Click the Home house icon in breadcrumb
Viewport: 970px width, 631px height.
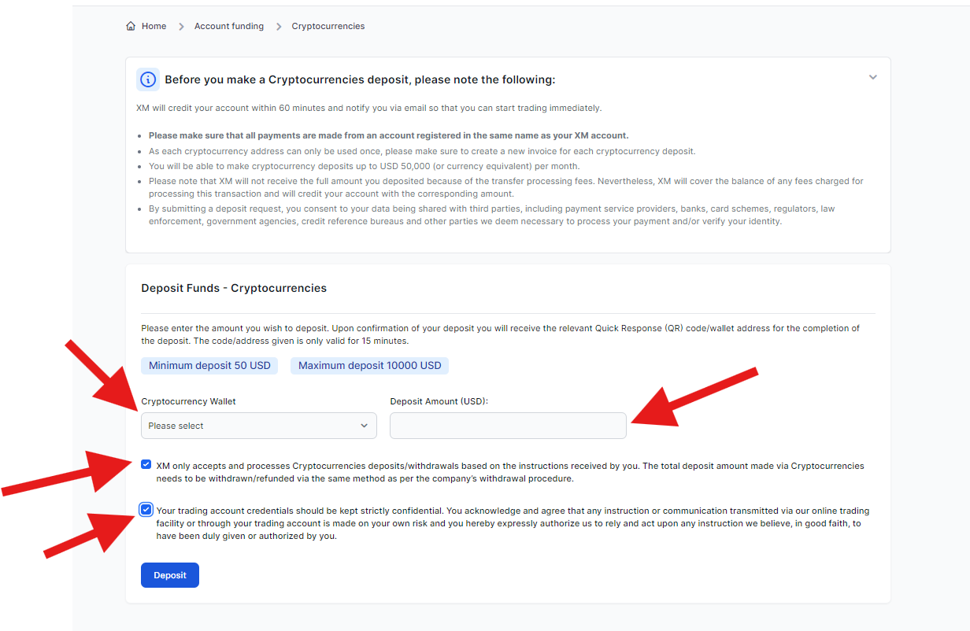(131, 26)
